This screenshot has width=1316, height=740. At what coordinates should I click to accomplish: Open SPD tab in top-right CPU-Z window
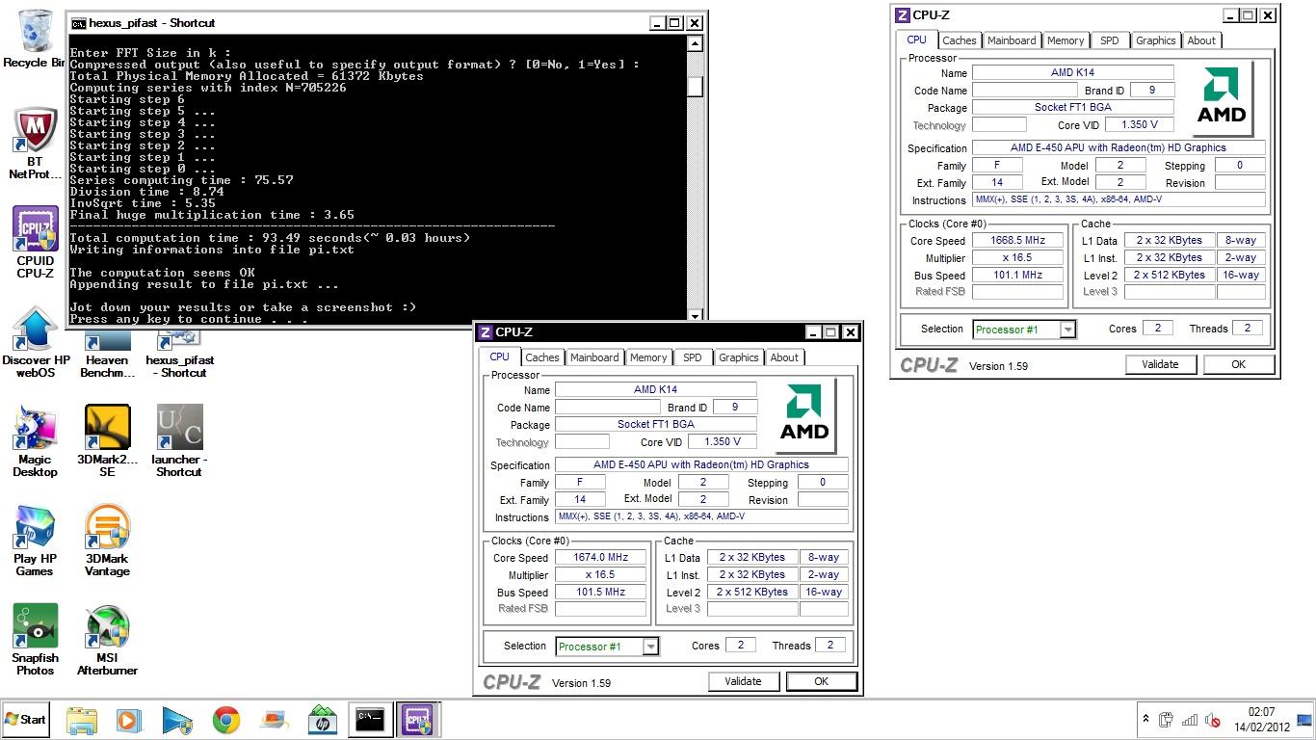point(1110,40)
